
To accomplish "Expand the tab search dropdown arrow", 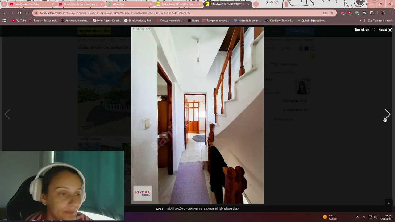I will pos(4,4).
